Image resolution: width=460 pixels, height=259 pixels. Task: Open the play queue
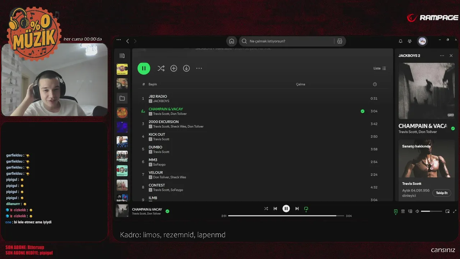pos(403,212)
